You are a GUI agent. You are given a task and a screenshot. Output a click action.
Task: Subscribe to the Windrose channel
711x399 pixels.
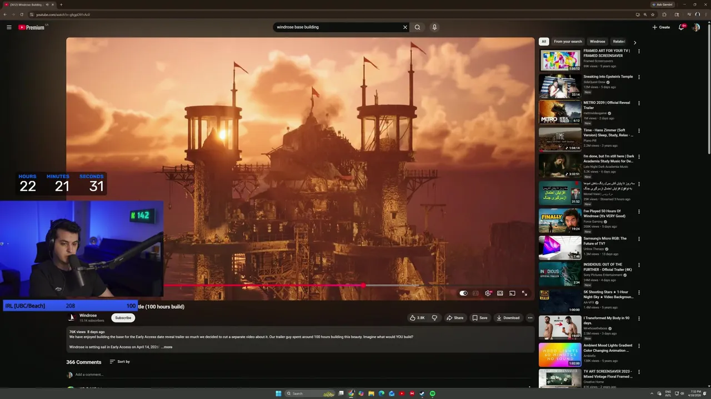[x=123, y=318]
